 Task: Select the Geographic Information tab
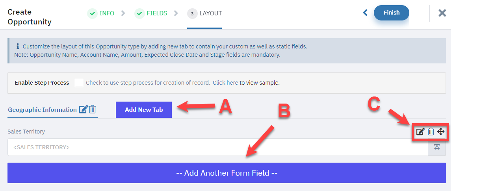click(42, 110)
